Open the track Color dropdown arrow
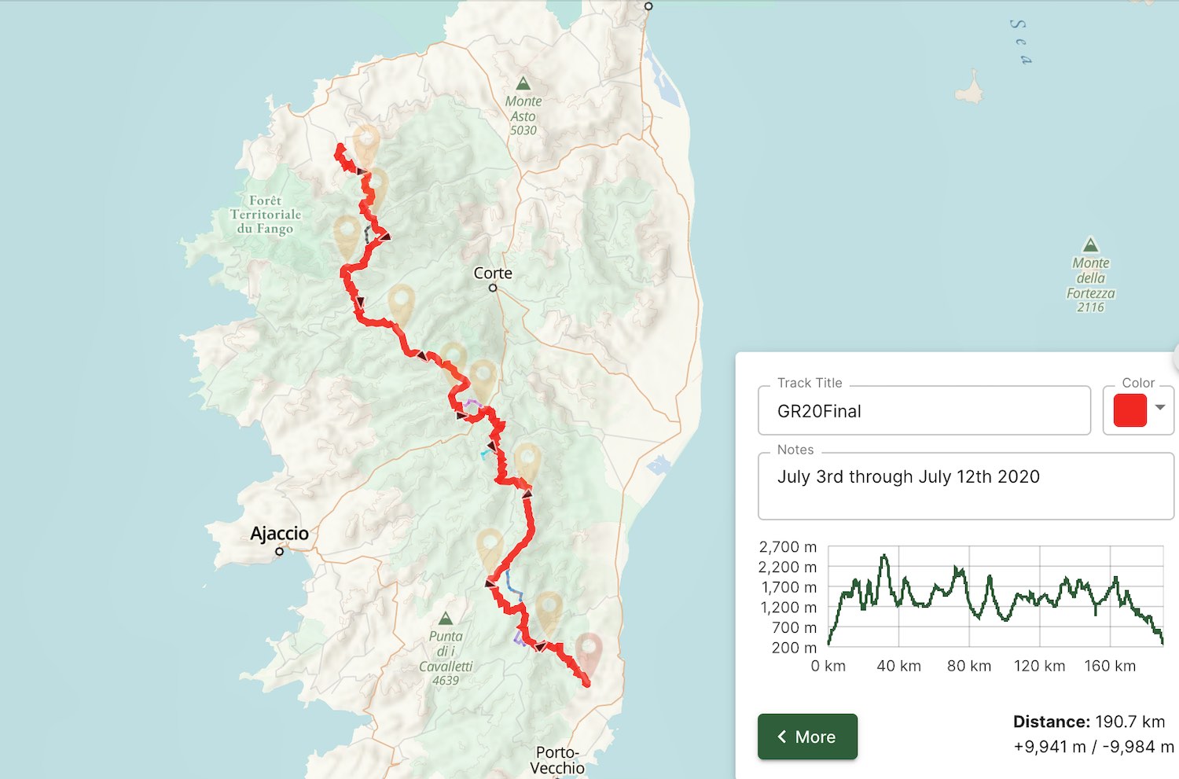The width and height of the screenshot is (1179, 779). pyautogui.click(x=1160, y=407)
